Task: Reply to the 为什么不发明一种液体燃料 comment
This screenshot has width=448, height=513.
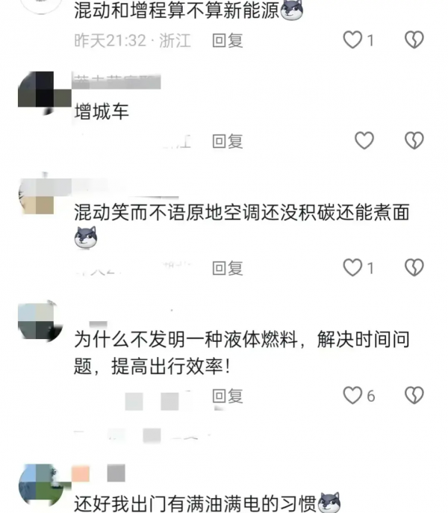Action: click(x=228, y=396)
